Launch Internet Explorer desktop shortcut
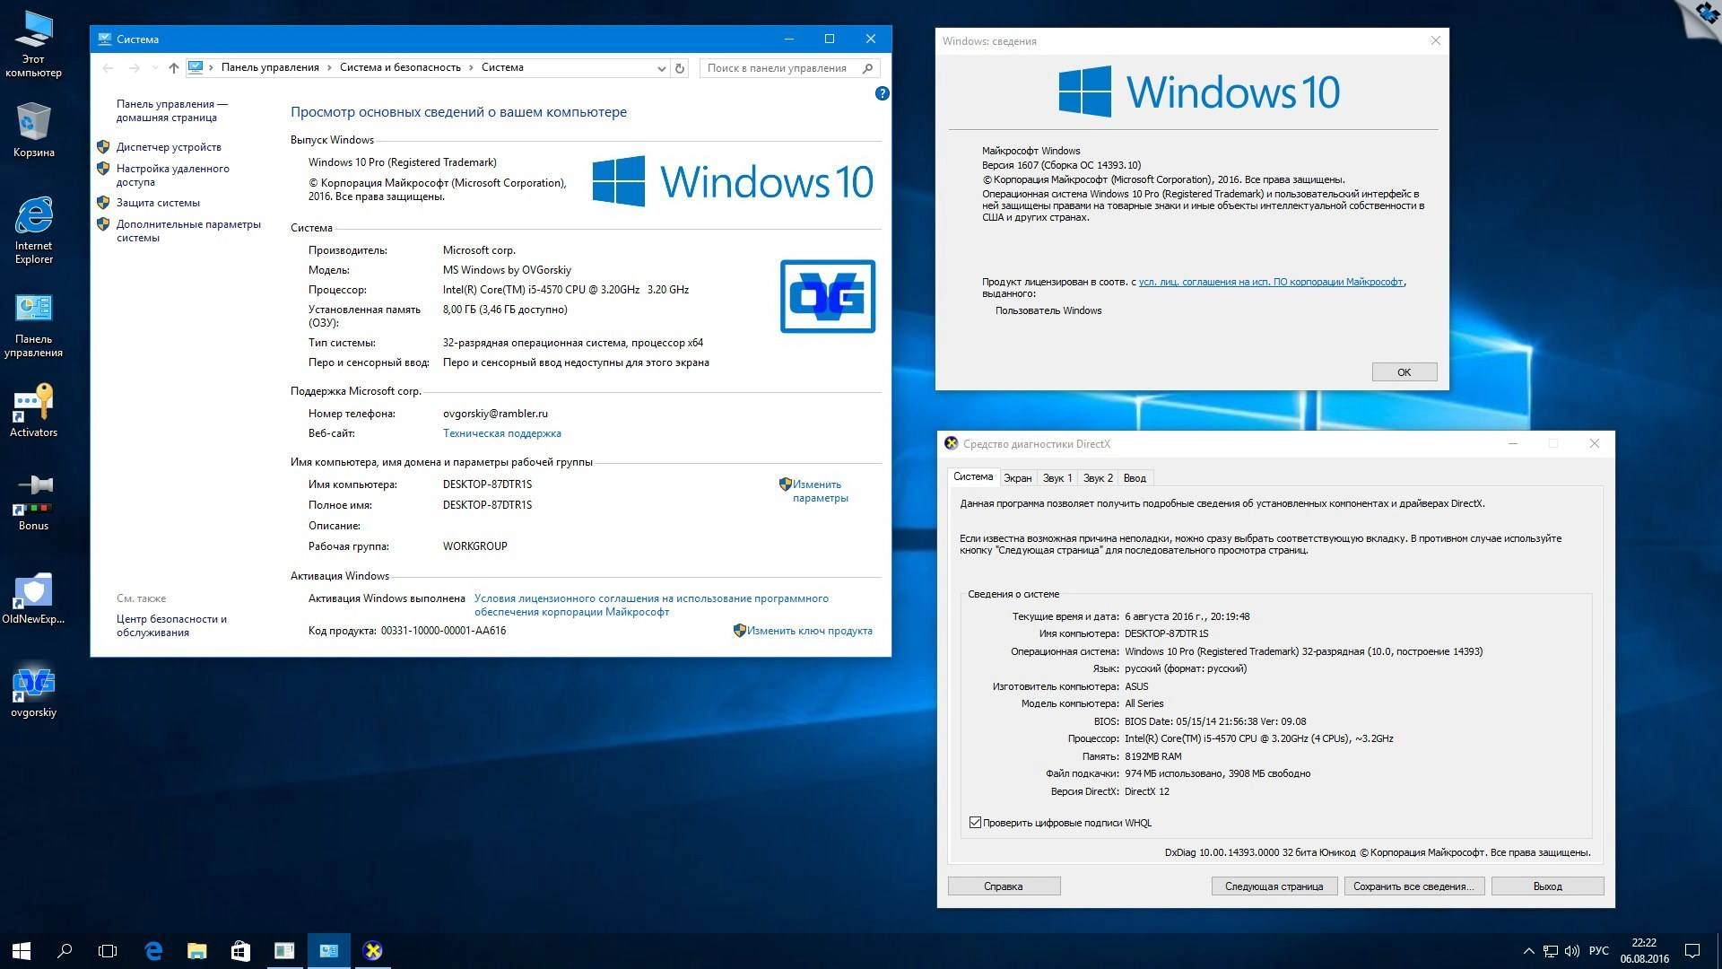This screenshot has height=969, width=1722. [33, 230]
